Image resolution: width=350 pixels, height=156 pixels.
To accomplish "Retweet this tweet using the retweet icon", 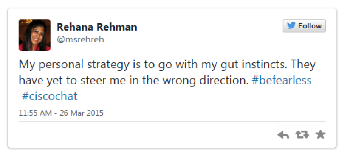I will [x=302, y=135].
